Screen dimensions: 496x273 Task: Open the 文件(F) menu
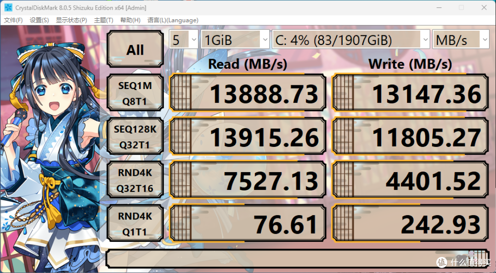[13, 20]
